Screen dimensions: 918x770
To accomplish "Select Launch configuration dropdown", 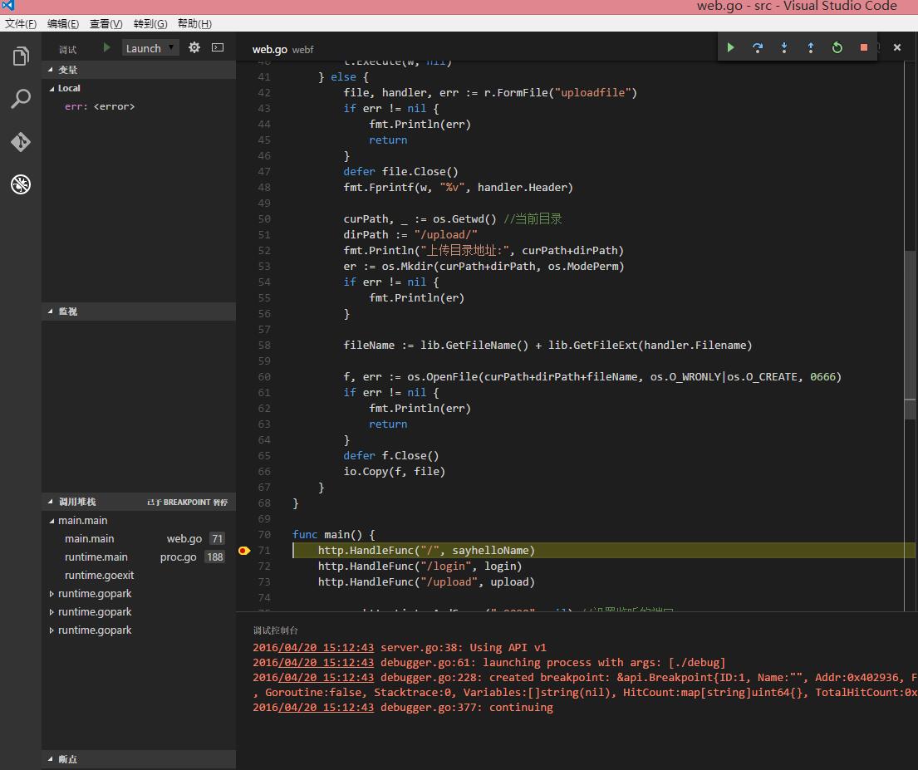I will click(150, 48).
